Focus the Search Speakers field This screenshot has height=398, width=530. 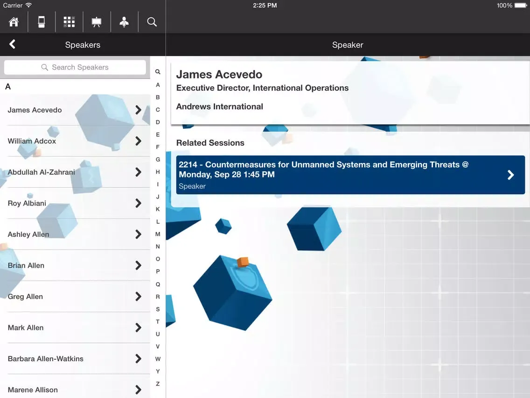click(75, 67)
